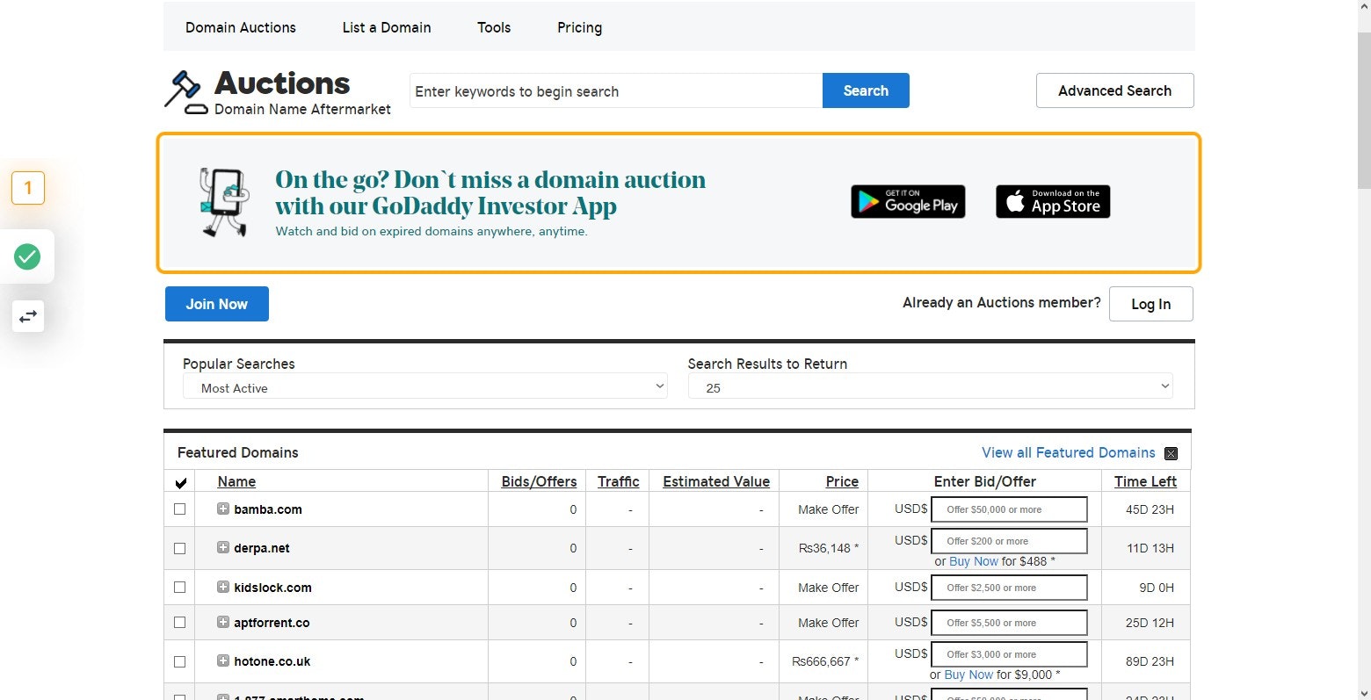Click the Log In button
The image size is (1371, 700).
pyautogui.click(x=1151, y=304)
